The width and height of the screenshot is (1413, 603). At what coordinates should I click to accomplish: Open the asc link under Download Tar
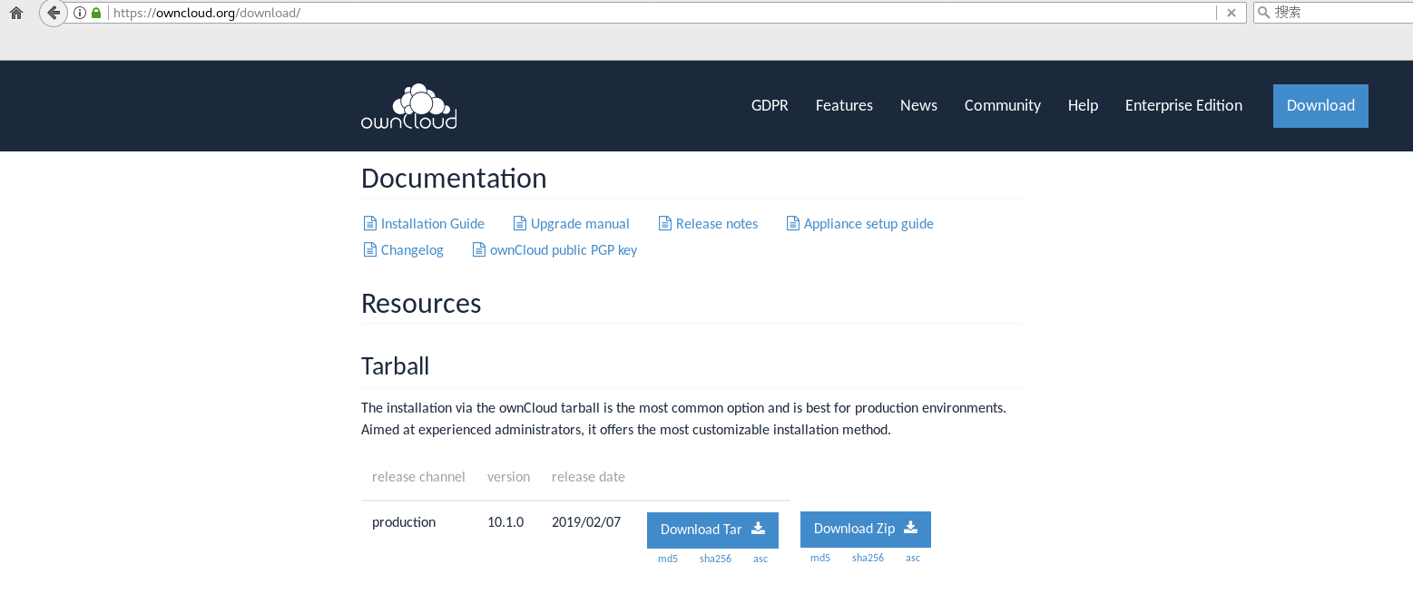pyautogui.click(x=760, y=559)
